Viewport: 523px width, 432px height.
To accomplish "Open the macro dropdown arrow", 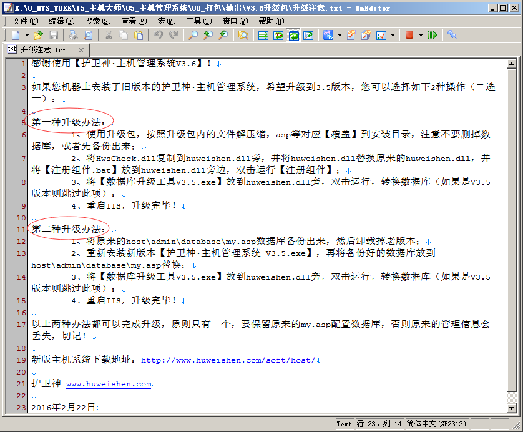I will tap(421, 35).
